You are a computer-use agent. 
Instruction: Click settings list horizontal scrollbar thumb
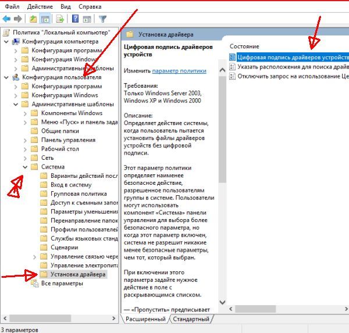[255, 309]
